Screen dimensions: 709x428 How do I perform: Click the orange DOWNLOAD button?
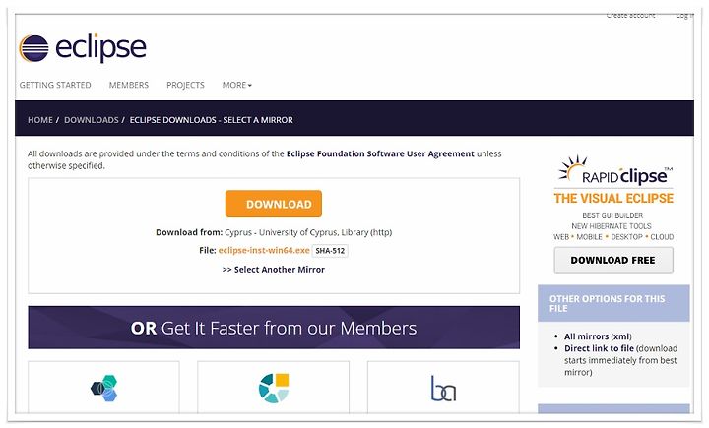[x=274, y=204]
